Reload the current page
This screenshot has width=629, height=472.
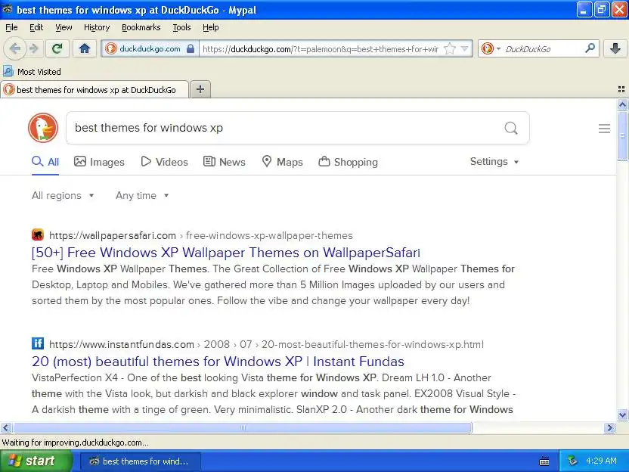click(x=57, y=49)
